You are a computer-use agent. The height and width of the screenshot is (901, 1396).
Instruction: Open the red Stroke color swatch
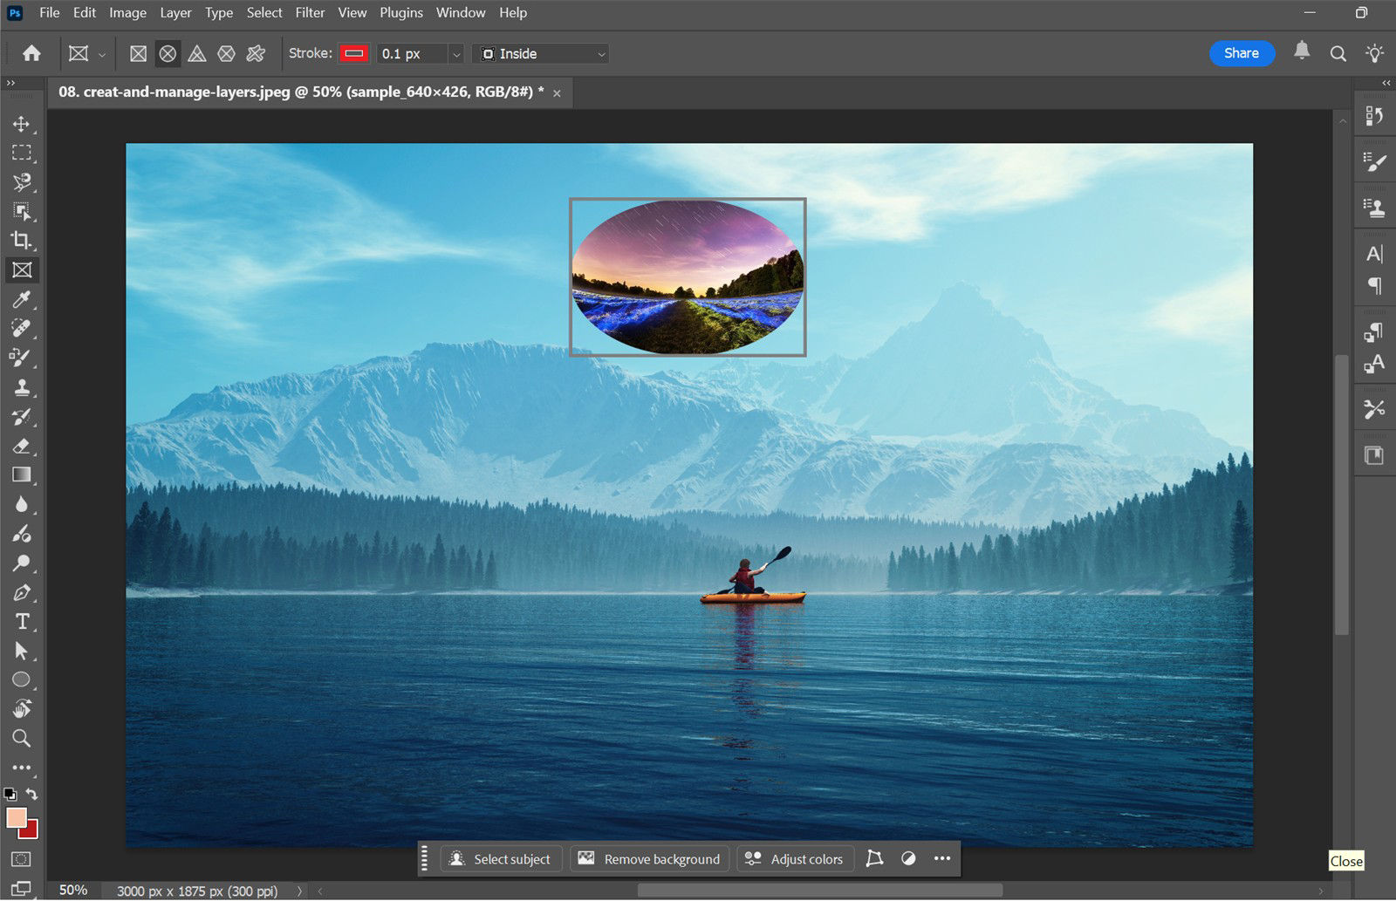pos(354,53)
